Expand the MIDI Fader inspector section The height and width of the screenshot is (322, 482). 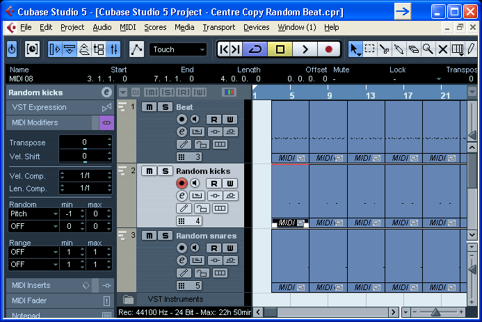(x=60, y=300)
